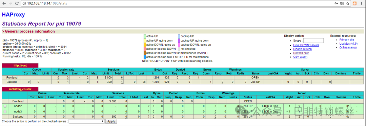366x126 pixels.
Task: Click the node2 row name
Action: (x=18, y=106)
